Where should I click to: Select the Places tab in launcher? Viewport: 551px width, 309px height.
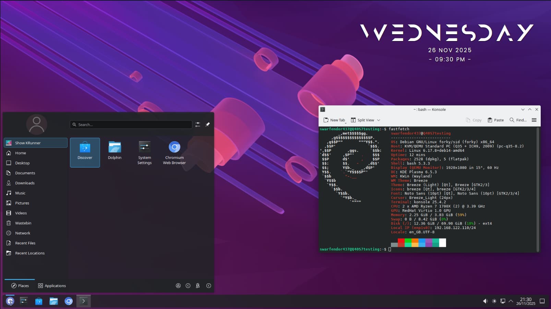(x=20, y=286)
